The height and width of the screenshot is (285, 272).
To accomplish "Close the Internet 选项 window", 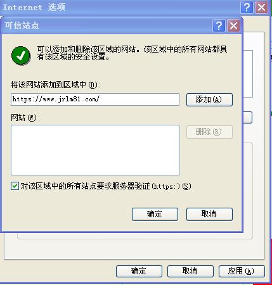I will [262, 8].
